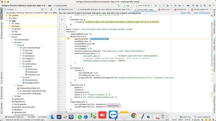
Task: Expand the .gradle folder
Action: click(x=7, y=15)
